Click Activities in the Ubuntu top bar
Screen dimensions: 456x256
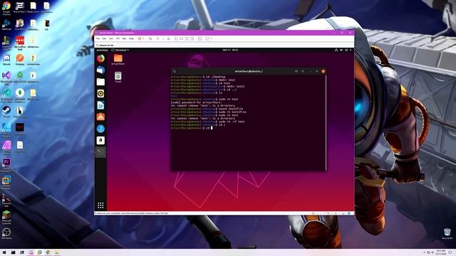coord(102,50)
